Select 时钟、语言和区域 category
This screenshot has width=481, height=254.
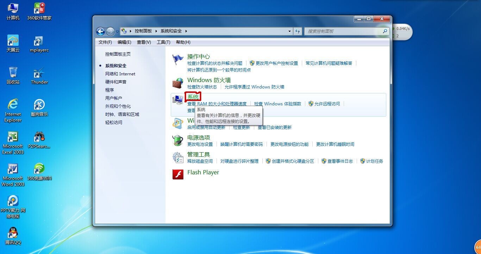click(122, 114)
